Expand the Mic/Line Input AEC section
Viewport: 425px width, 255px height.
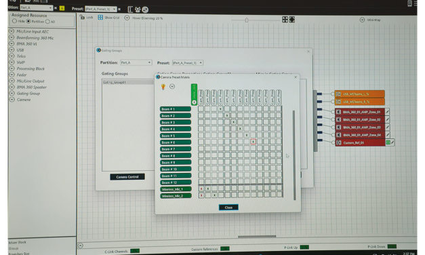pyautogui.click(x=12, y=31)
